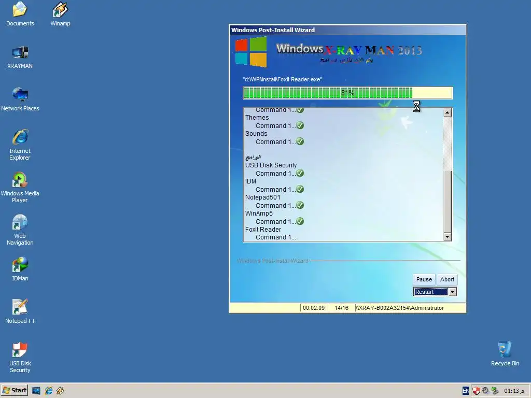Select the Foxit Reader list entry

(263, 230)
